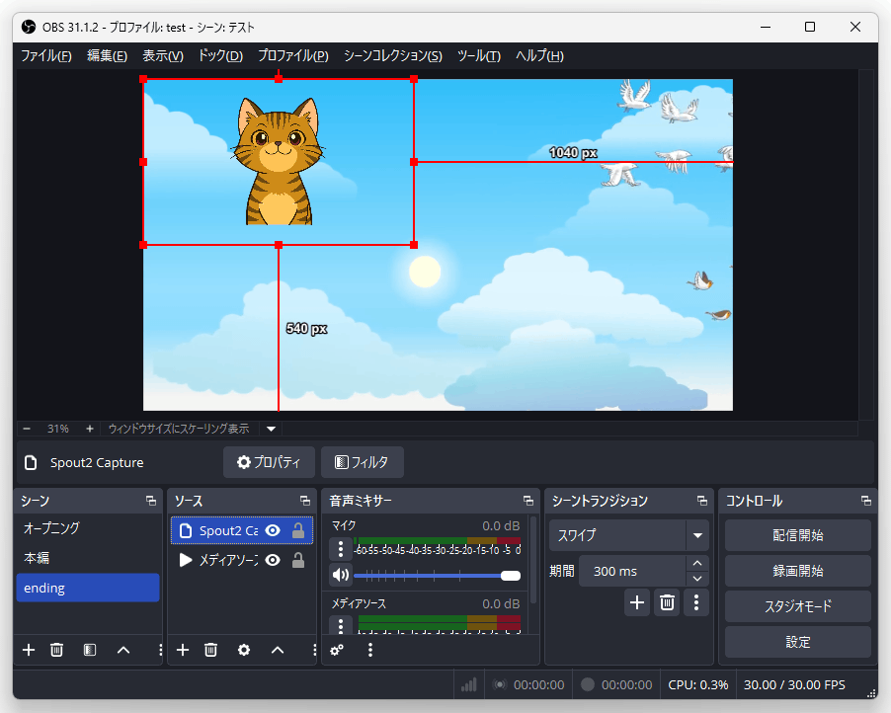Image resolution: width=891 pixels, height=713 pixels.
Task: Toggle visibility of the メディアソース source
Action: click(273, 560)
